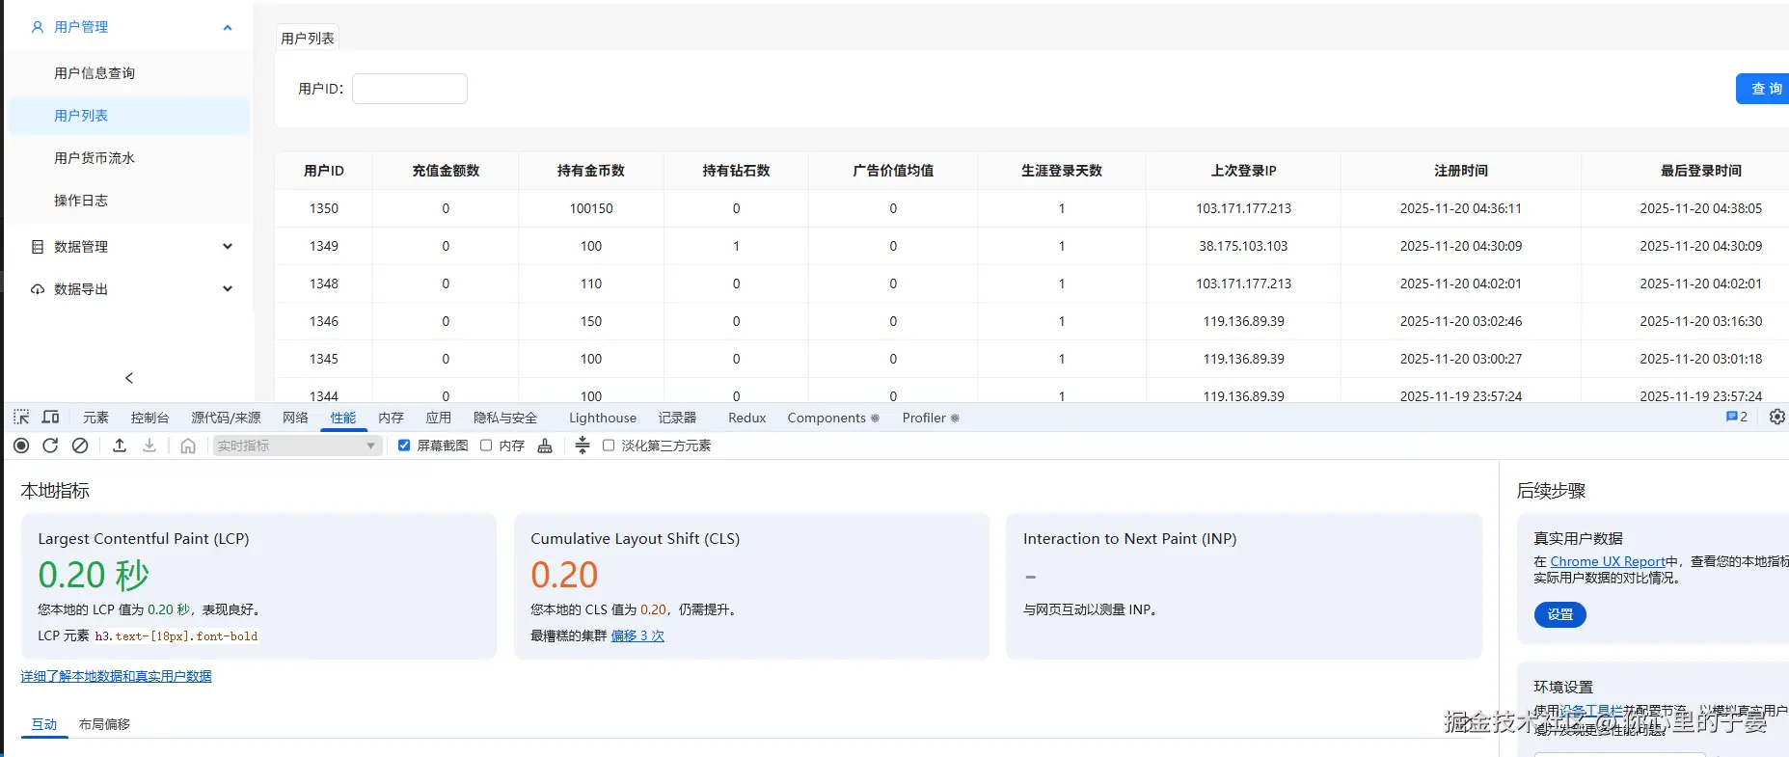This screenshot has width=1789, height=757.
Task: Click the 设置 button under 真实用户数据
Action: (1560, 614)
